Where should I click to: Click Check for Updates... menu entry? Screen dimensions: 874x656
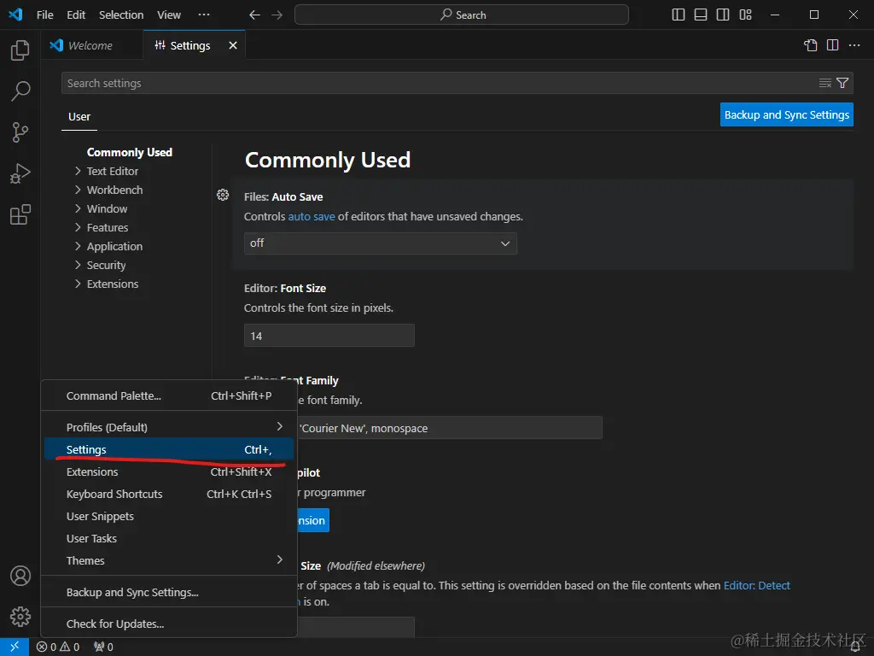tap(169, 624)
